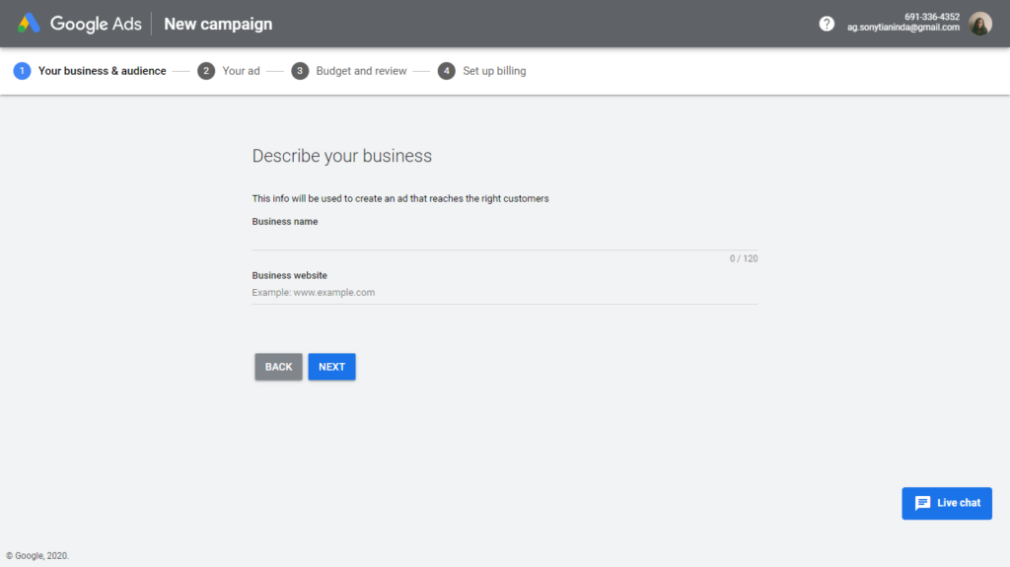Open the user profile avatar
Image resolution: width=1010 pixels, height=567 pixels.
point(979,24)
